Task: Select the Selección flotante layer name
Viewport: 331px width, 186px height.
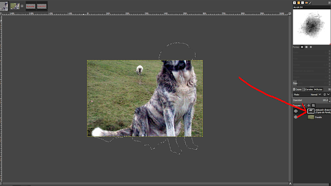Action: point(323,111)
